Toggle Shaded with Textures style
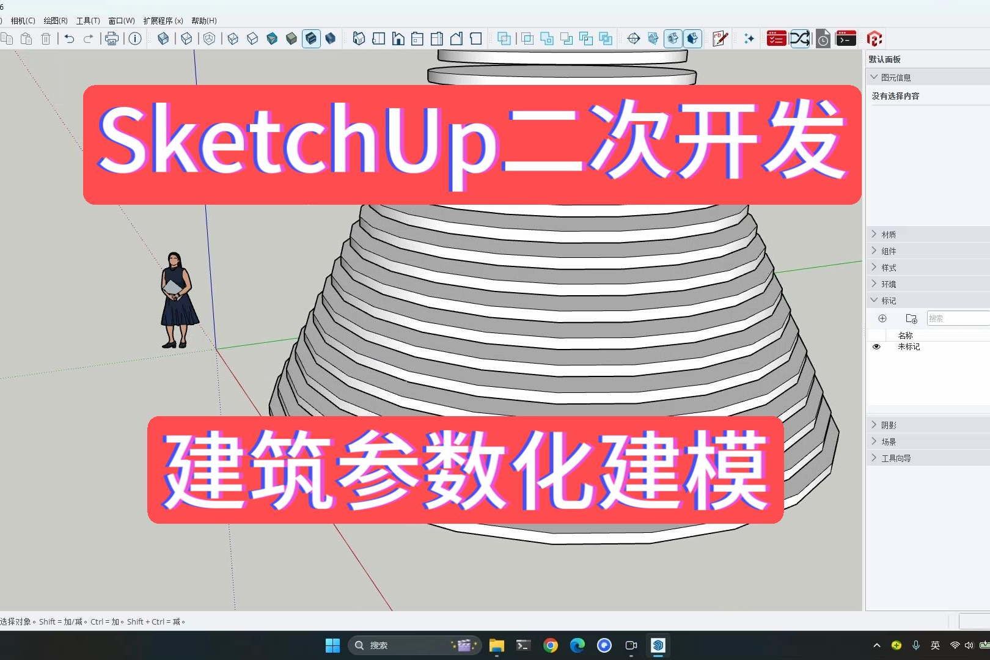The image size is (990, 660). point(311,39)
